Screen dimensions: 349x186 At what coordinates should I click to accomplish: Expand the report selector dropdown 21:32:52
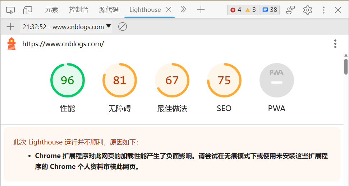[x=66, y=27]
